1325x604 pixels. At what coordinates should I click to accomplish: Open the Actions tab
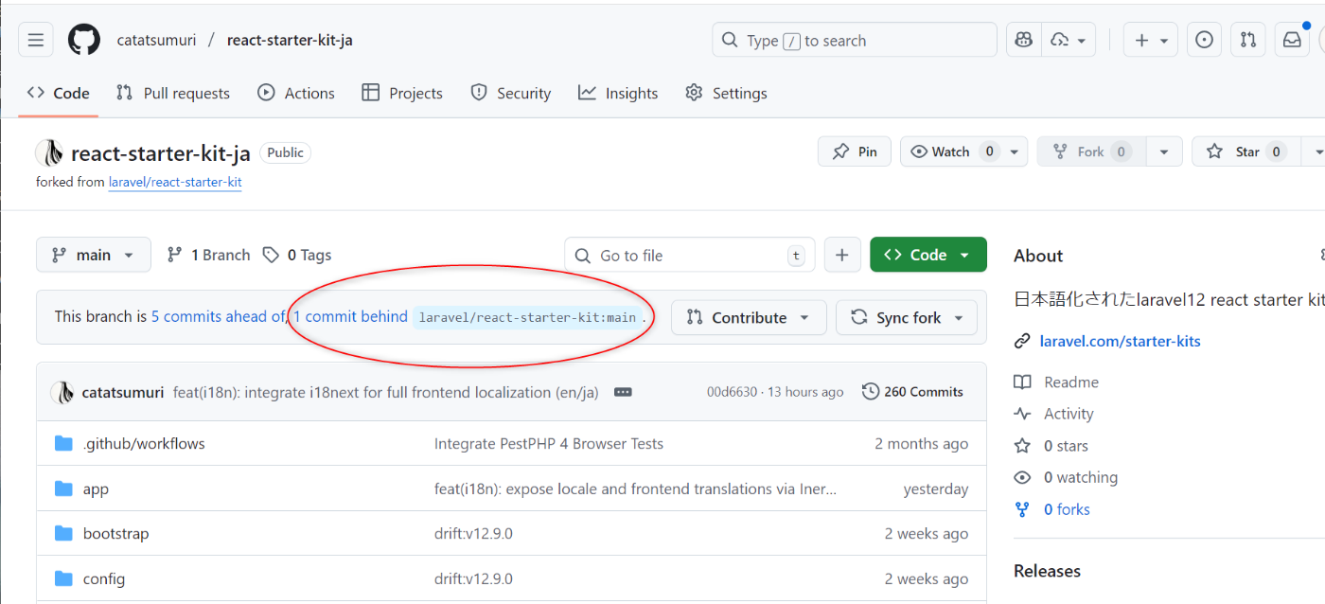click(x=296, y=93)
